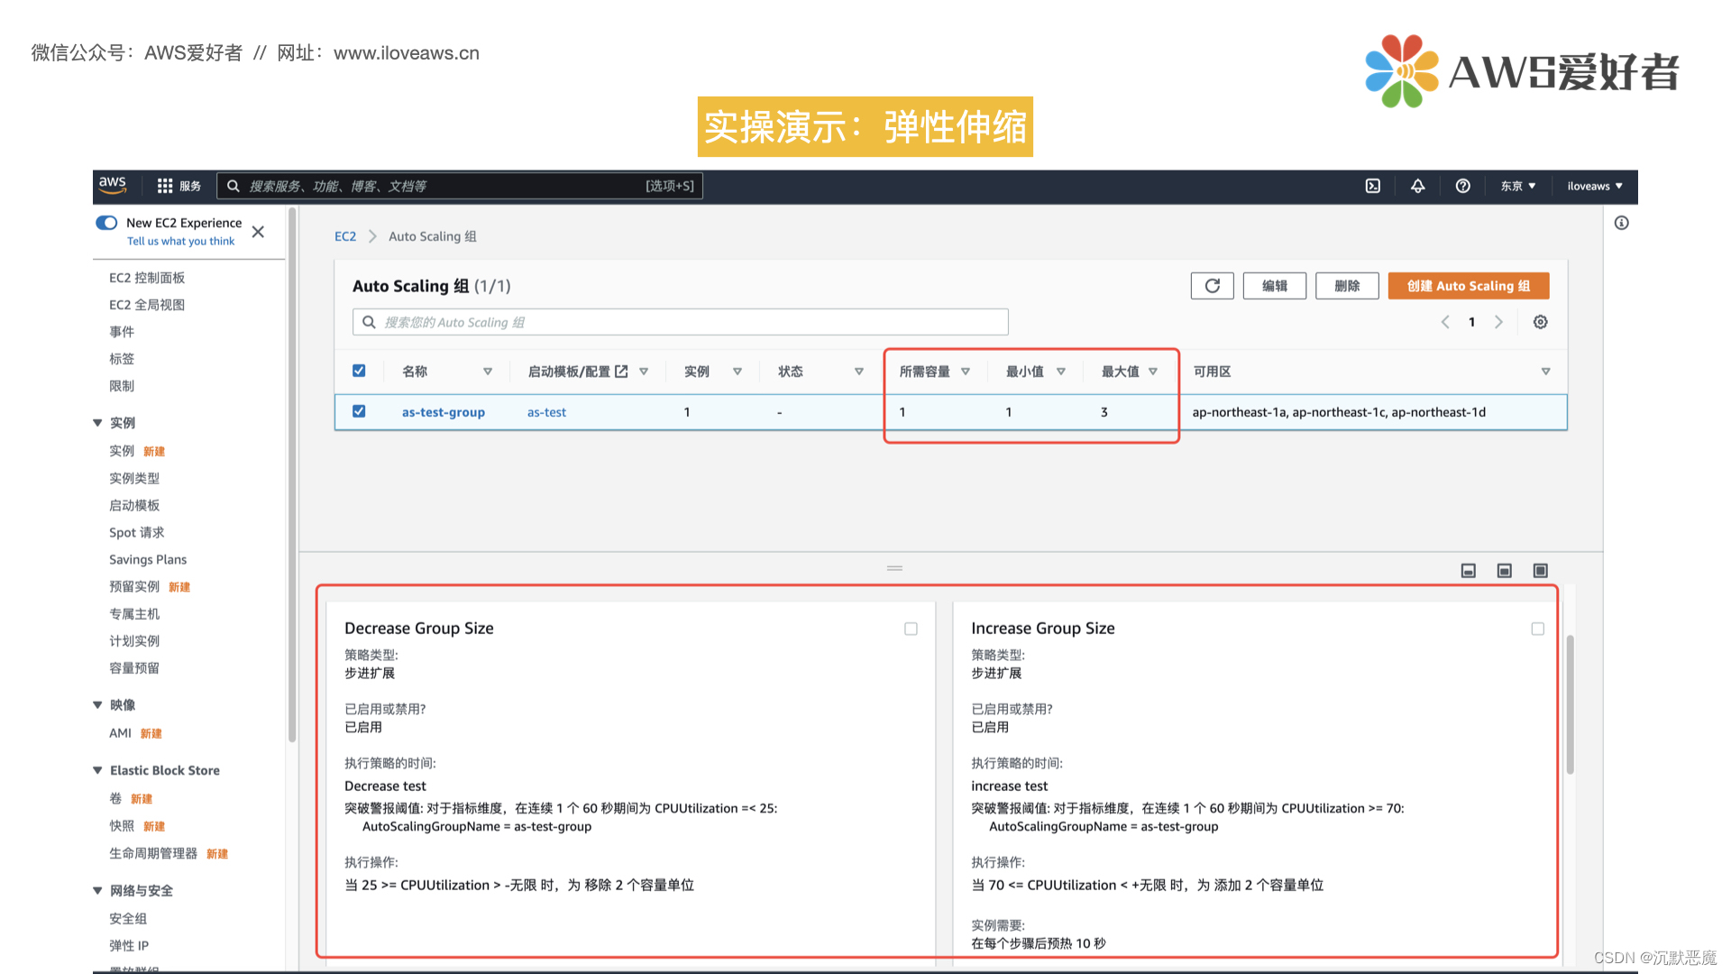Screen dimensions: 1731x974
Task: Click the details pane vertical scrollbar
Action: [x=1570, y=703]
